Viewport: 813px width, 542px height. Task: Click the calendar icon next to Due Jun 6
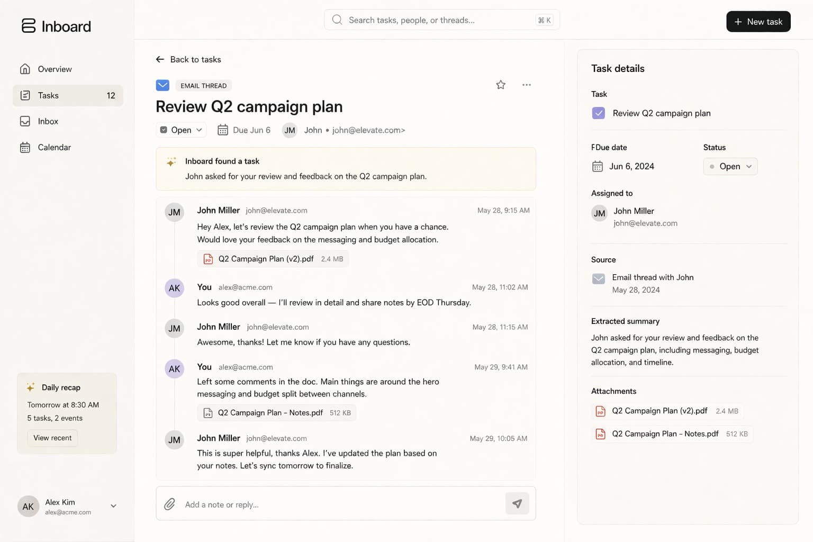tap(223, 130)
